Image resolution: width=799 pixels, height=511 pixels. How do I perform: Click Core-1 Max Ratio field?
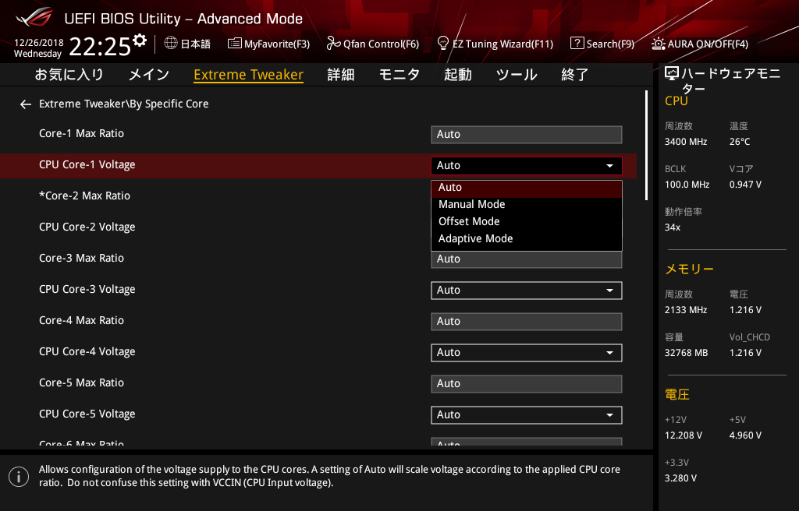(527, 134)
